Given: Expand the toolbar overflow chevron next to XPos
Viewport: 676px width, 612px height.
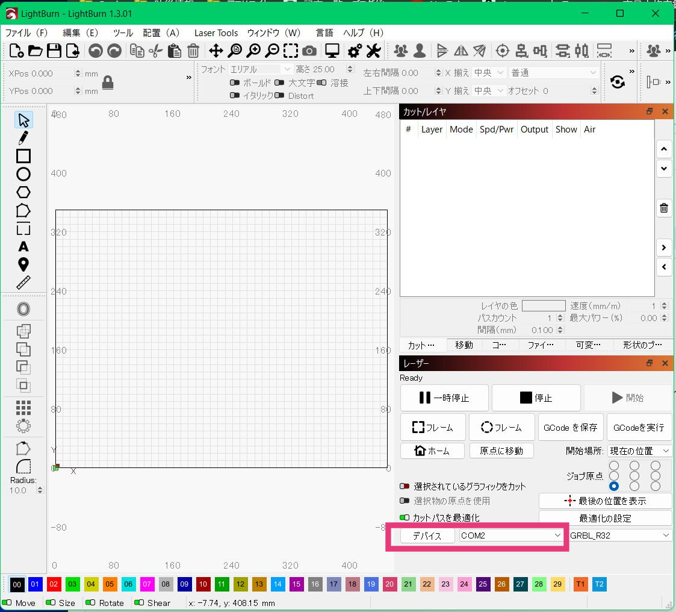Looking at the screenshot, I should pos(188,77).
